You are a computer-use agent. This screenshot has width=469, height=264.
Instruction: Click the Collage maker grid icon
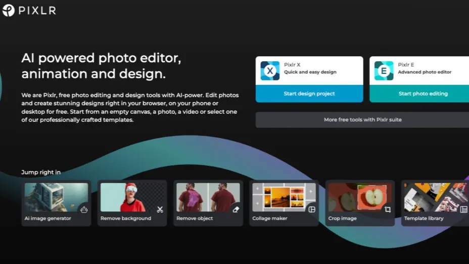coord(312,209)
